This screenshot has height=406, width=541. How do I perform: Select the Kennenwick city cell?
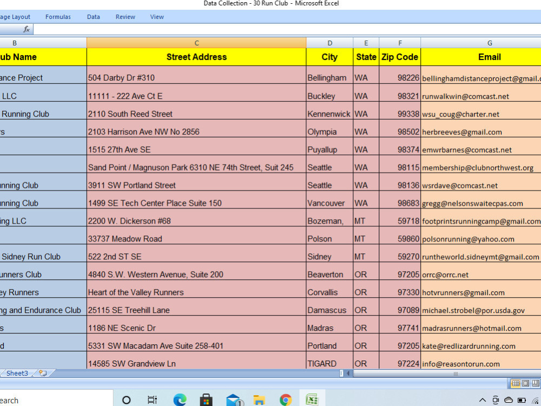pyautogui.click(x=329, y=111)
